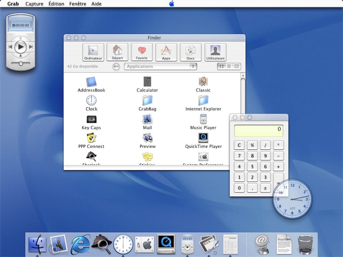Click the percent key on Calculator

pos(252,145)
